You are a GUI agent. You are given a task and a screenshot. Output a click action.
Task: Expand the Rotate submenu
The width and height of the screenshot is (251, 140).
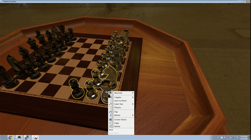(x=124, y=115)
